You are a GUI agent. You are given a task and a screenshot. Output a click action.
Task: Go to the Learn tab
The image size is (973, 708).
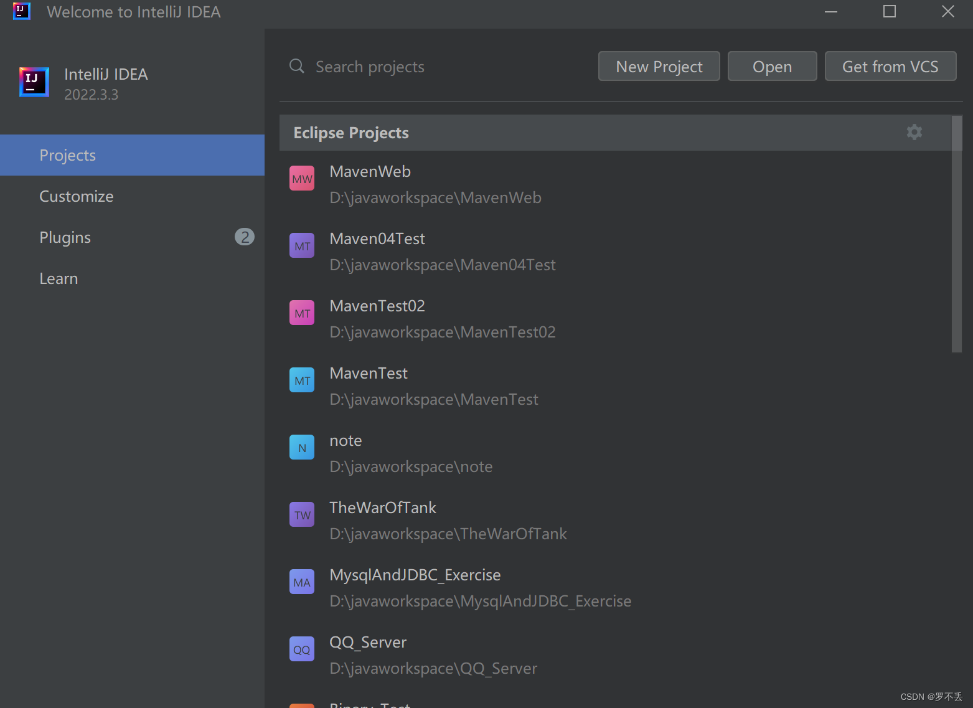point(132,278)
